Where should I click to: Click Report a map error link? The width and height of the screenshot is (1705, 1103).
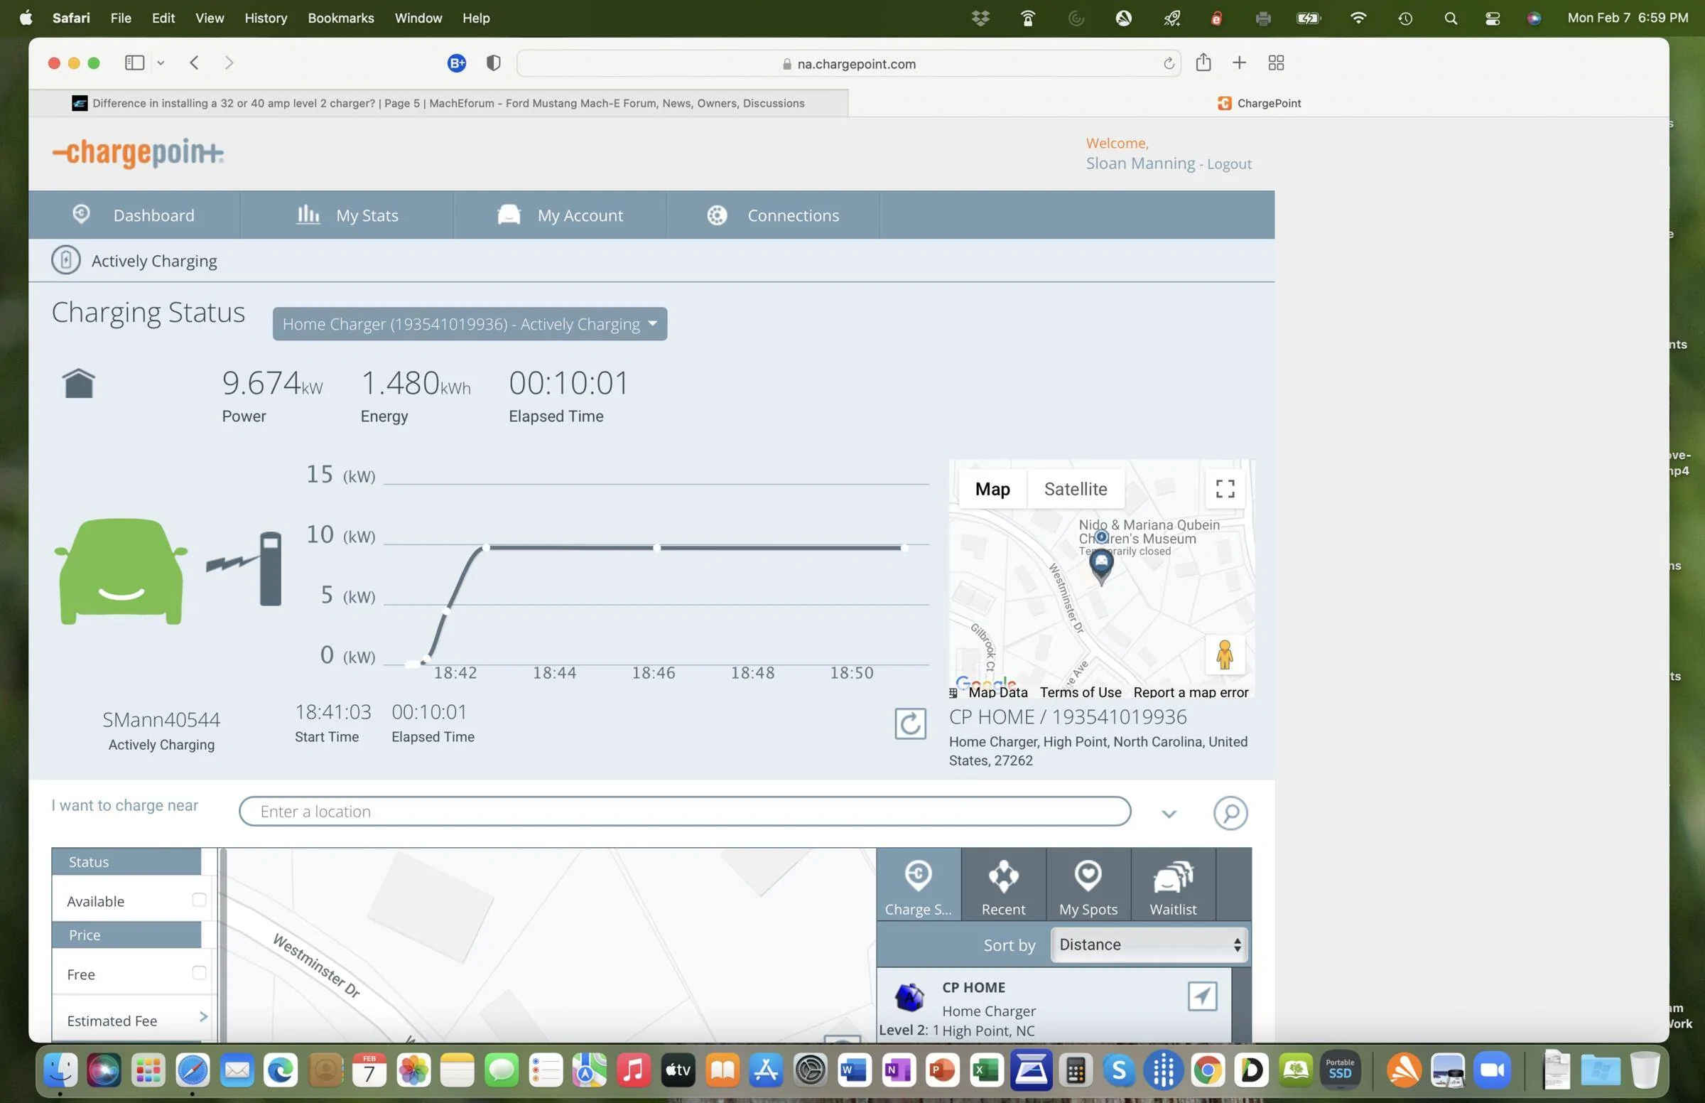pyautogui.click(x=1191, y=693)
